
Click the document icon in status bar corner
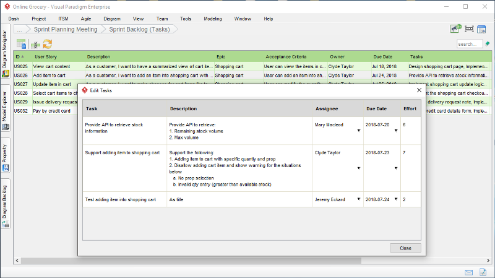483,272
